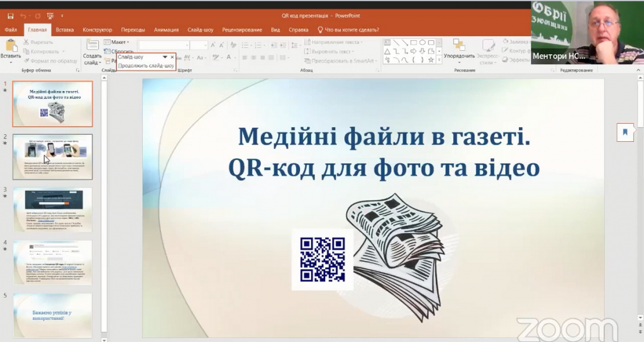This screenshot has height=342, width=644.
Task: Select the five-point star shape
Action: tap(431, 60)
